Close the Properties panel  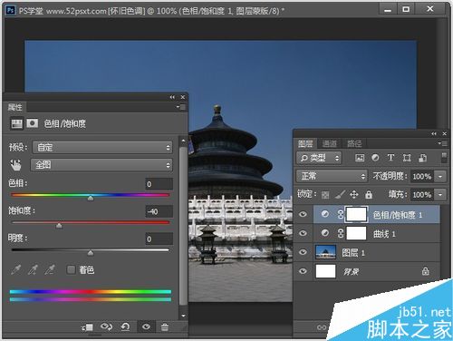(x=183, y=97)
